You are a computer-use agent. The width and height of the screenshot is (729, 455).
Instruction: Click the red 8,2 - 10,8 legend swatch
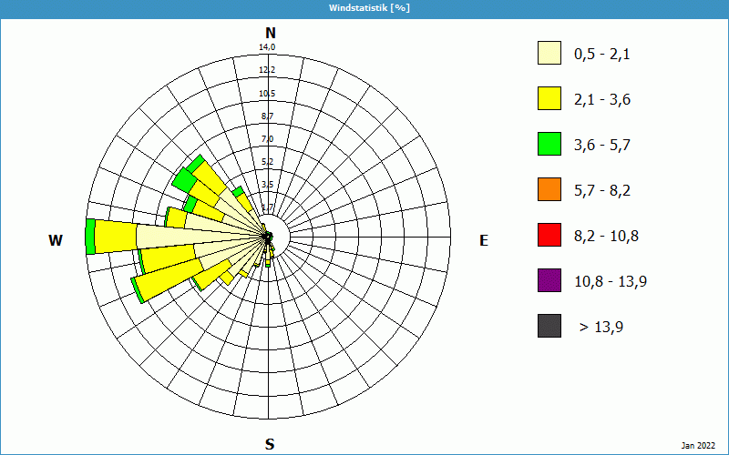click(x=549, y=235)
